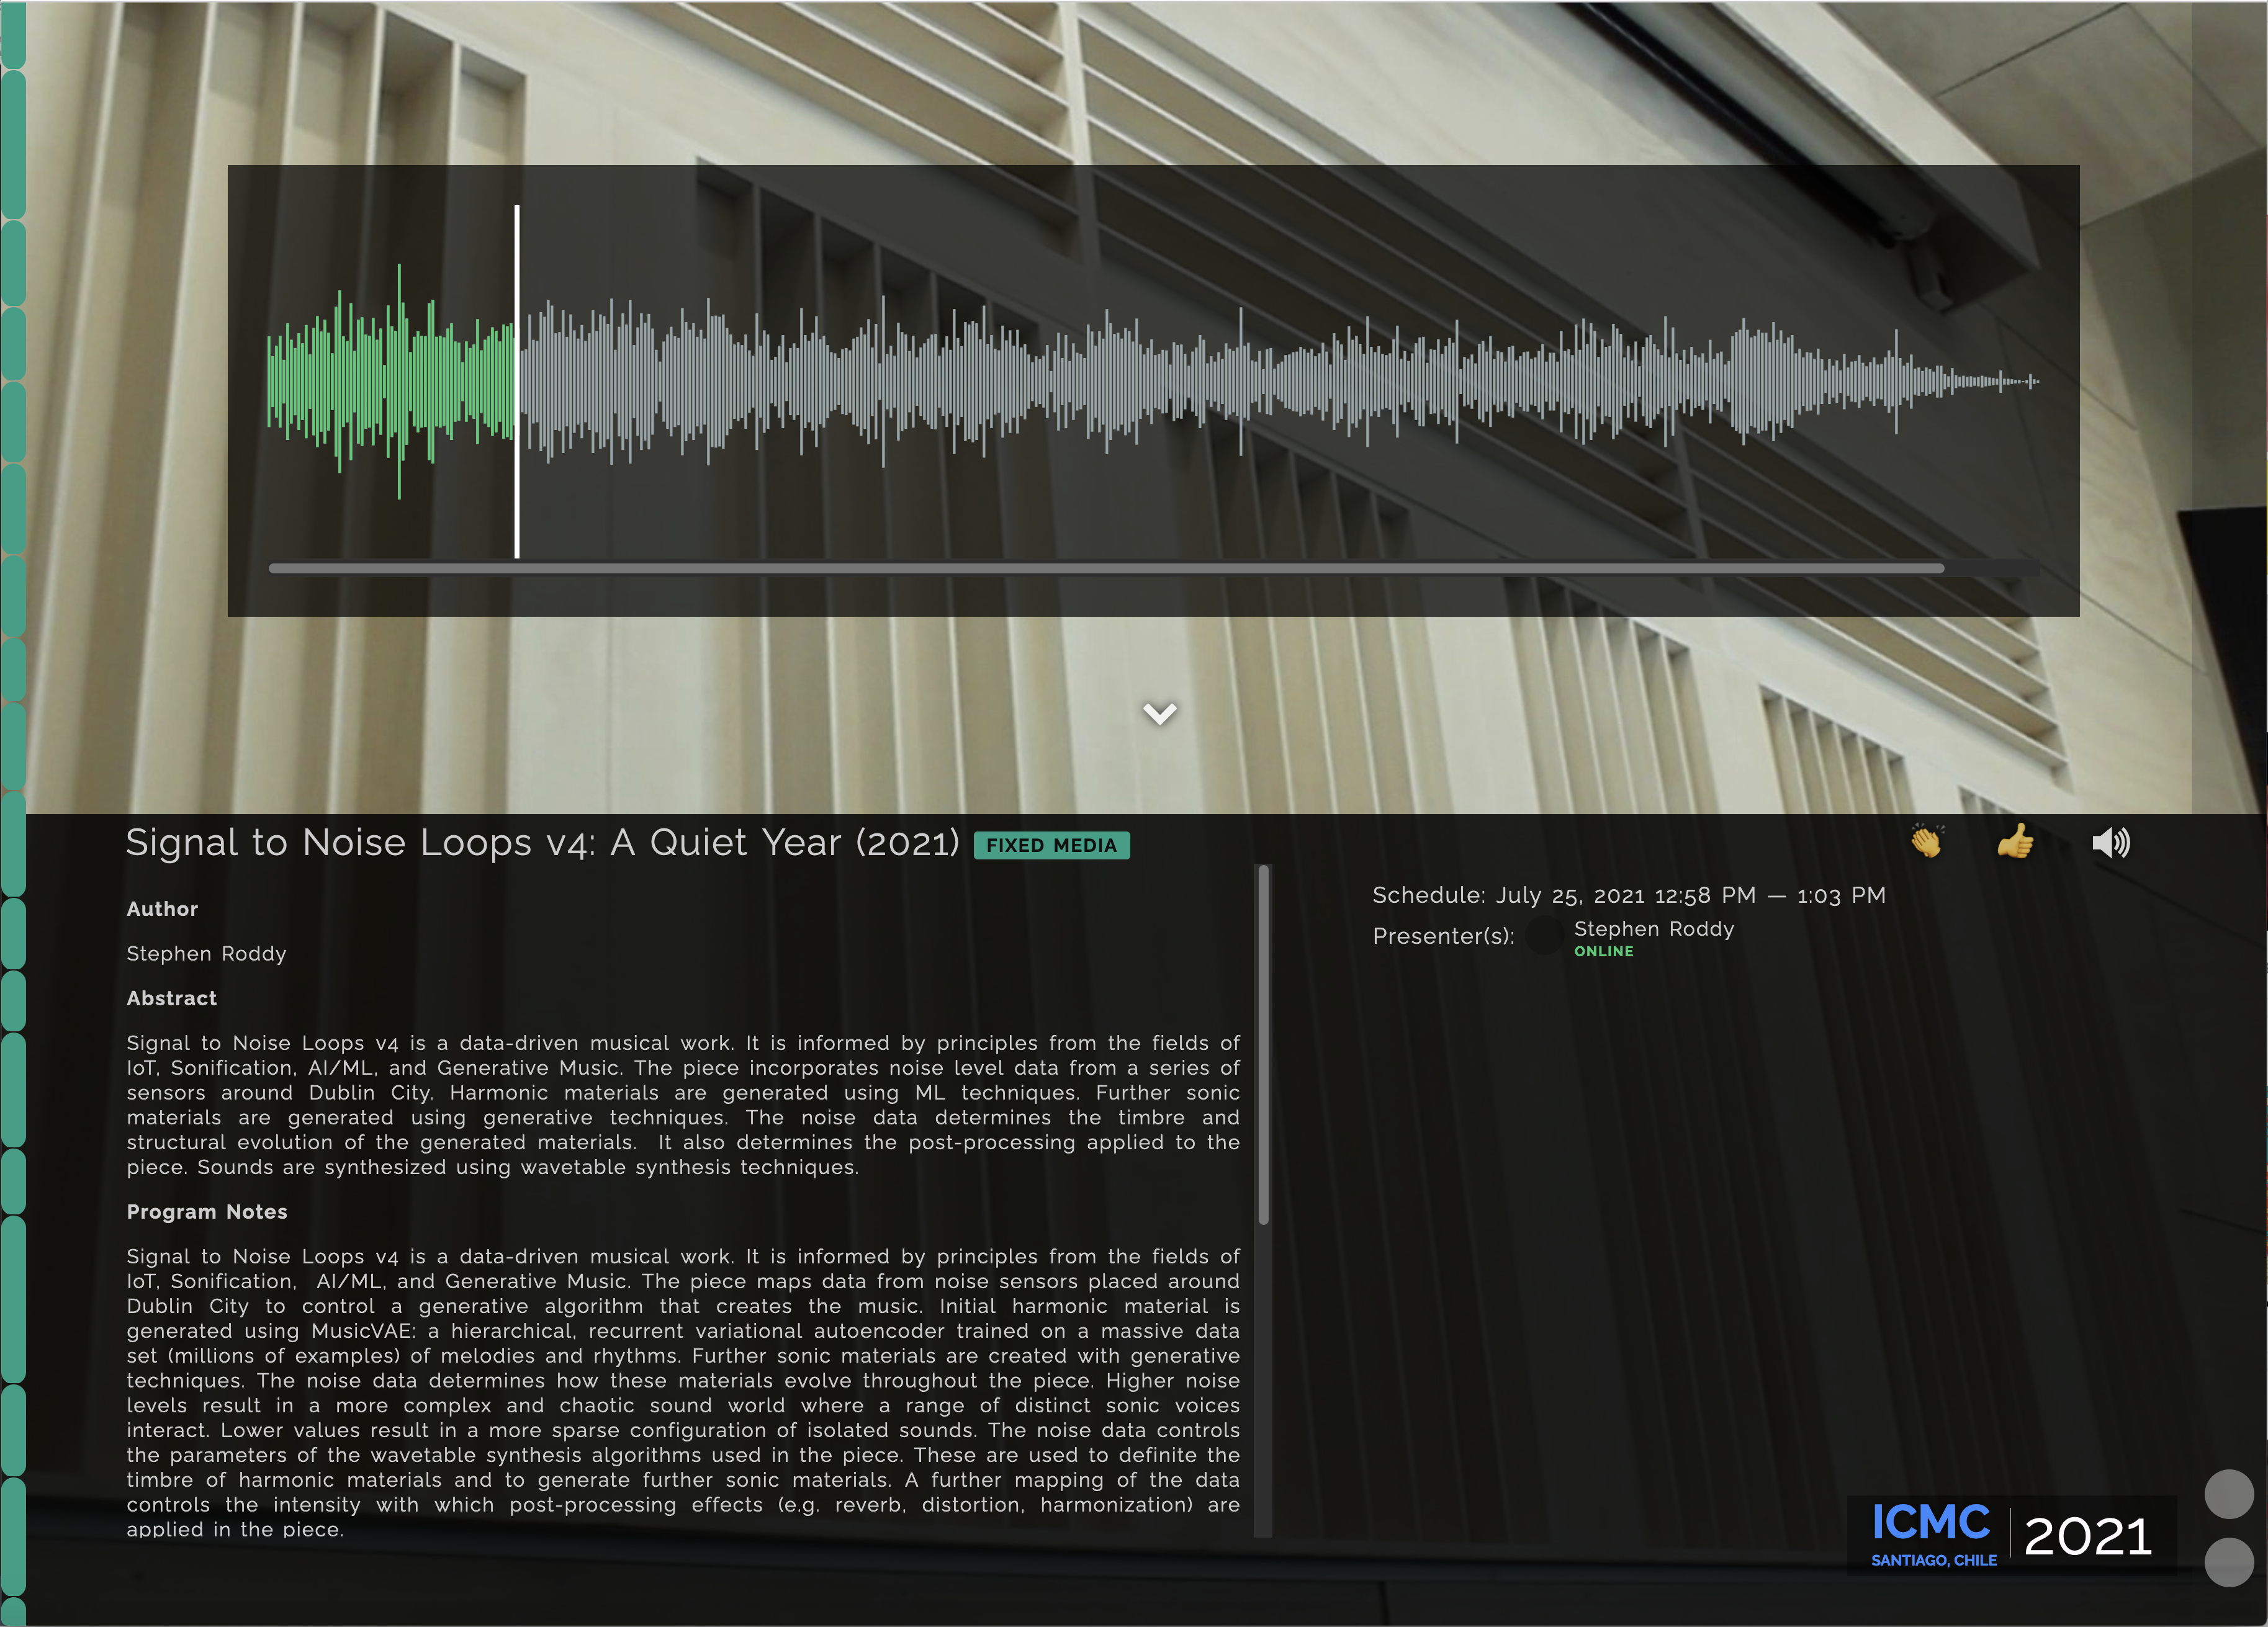Click the played green waveform section
The height and width of the screenshot is (1627, 2268).
click(x=390, y=382)
